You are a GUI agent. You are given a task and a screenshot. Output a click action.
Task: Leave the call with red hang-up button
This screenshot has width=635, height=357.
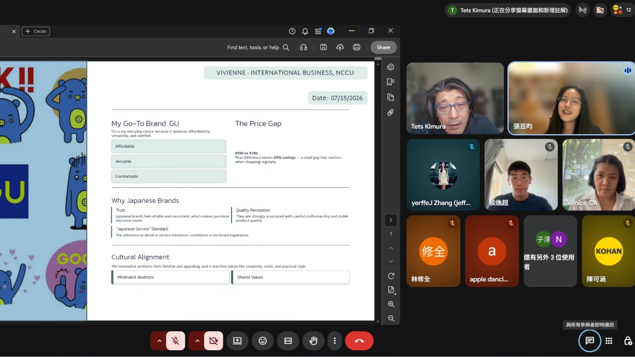359,341
